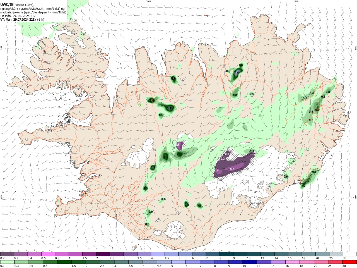Select the "IT: Mán. 29. 07. 2024 21Z" text
The height and width of the screenshot is (268, 357).
pyautogui.click(x=18, y=16)
